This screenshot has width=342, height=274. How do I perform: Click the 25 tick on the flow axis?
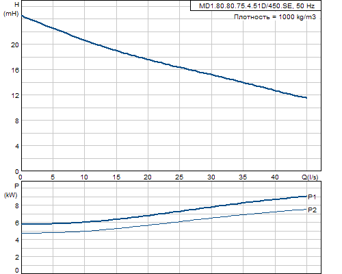[179, 177]
